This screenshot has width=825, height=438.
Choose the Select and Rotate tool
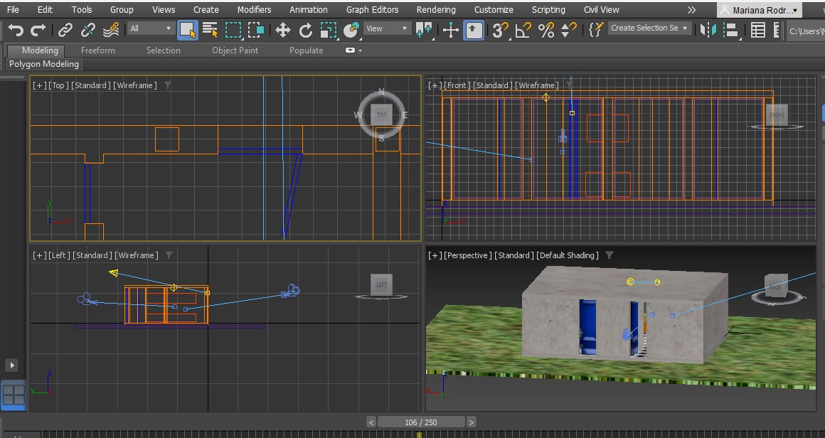[x=306, y=29]
